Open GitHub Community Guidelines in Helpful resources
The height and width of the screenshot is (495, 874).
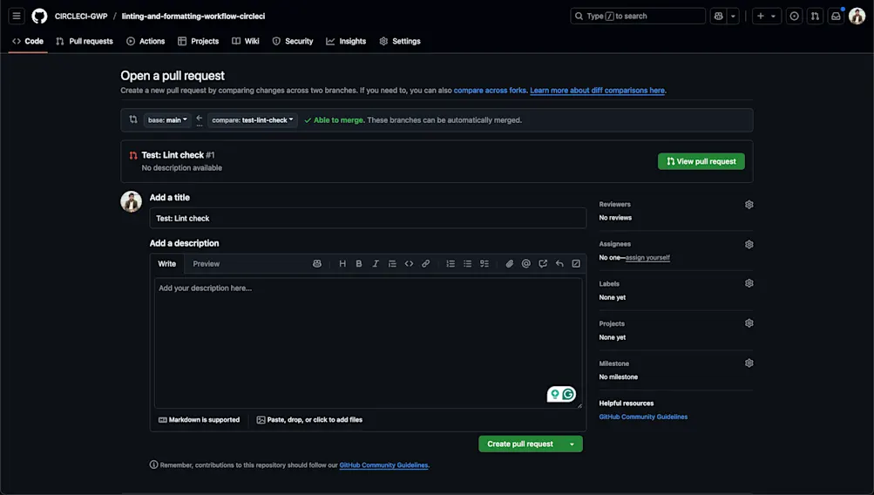pyautogui.click(x=643, y=417)
